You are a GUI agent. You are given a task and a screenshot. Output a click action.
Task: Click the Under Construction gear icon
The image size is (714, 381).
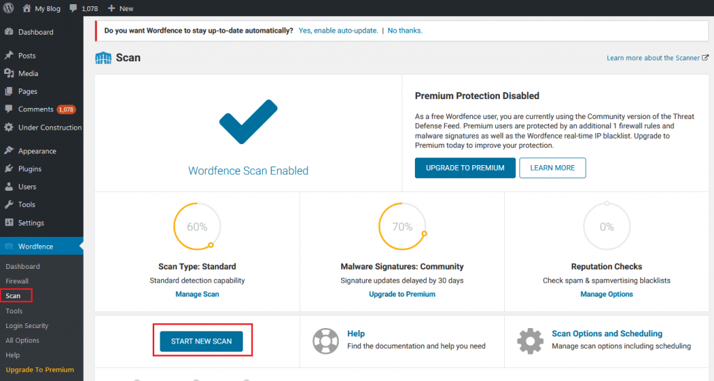coord(8,127)
